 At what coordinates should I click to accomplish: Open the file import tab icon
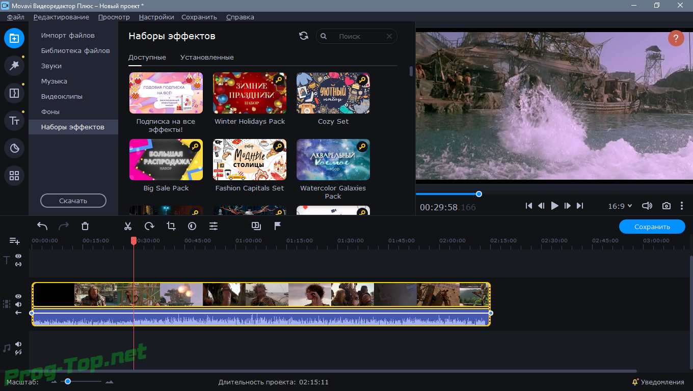click(x=14, y=38)
